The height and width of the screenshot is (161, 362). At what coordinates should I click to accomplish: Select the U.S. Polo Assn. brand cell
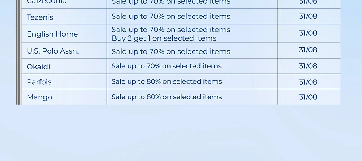[x=53, y=51]
